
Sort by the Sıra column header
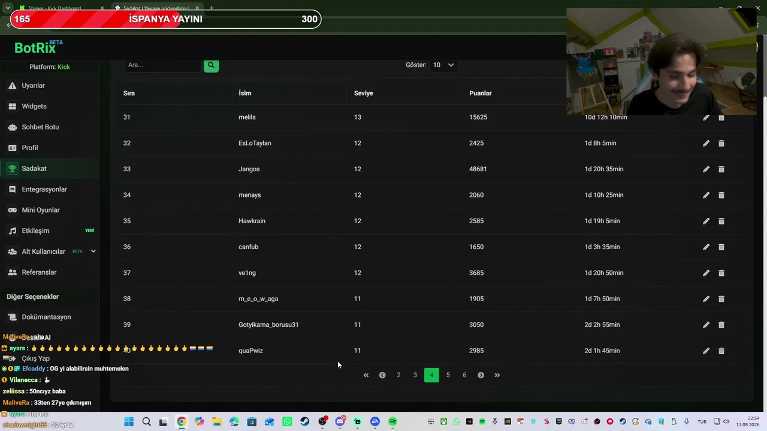(x=129, y=93)
